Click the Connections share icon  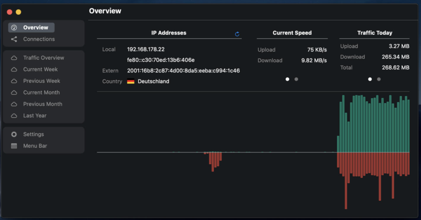[14, 39]
